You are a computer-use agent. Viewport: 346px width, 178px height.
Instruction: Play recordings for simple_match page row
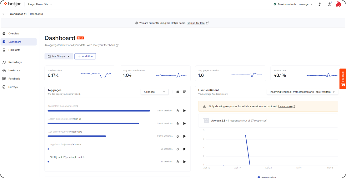184,162
